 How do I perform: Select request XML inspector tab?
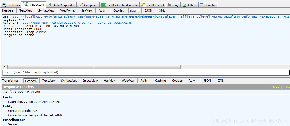[x=162, y=10]
